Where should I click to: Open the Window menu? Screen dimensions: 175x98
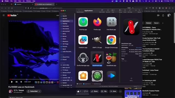28,1
